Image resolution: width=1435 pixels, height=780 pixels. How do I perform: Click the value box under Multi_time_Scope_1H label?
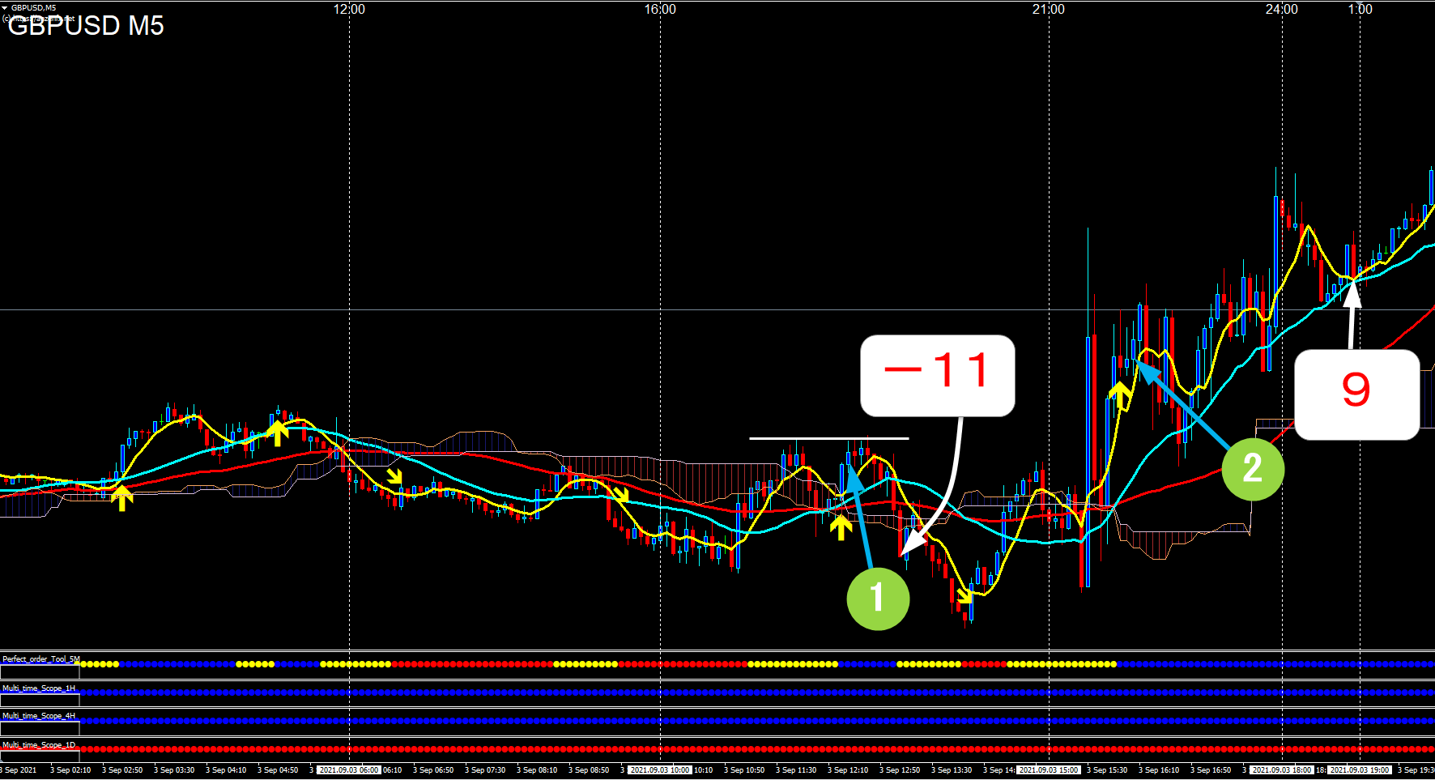tap(40, 701)
